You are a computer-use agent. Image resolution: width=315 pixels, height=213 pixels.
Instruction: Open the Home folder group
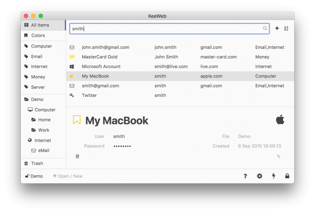click(43, 120)
